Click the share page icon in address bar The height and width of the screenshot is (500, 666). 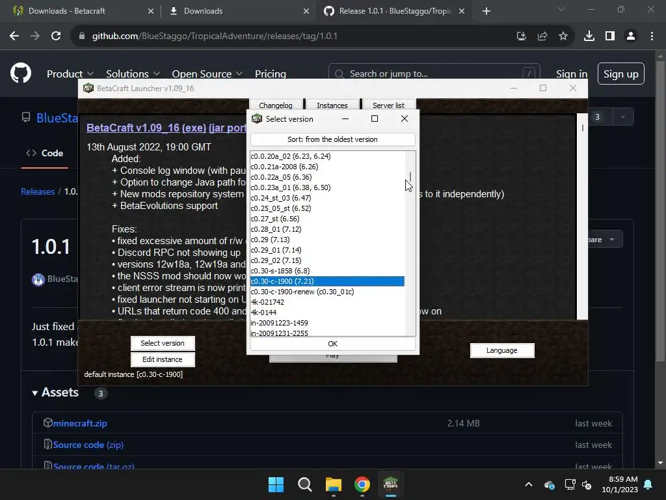(x=542, y=36)
